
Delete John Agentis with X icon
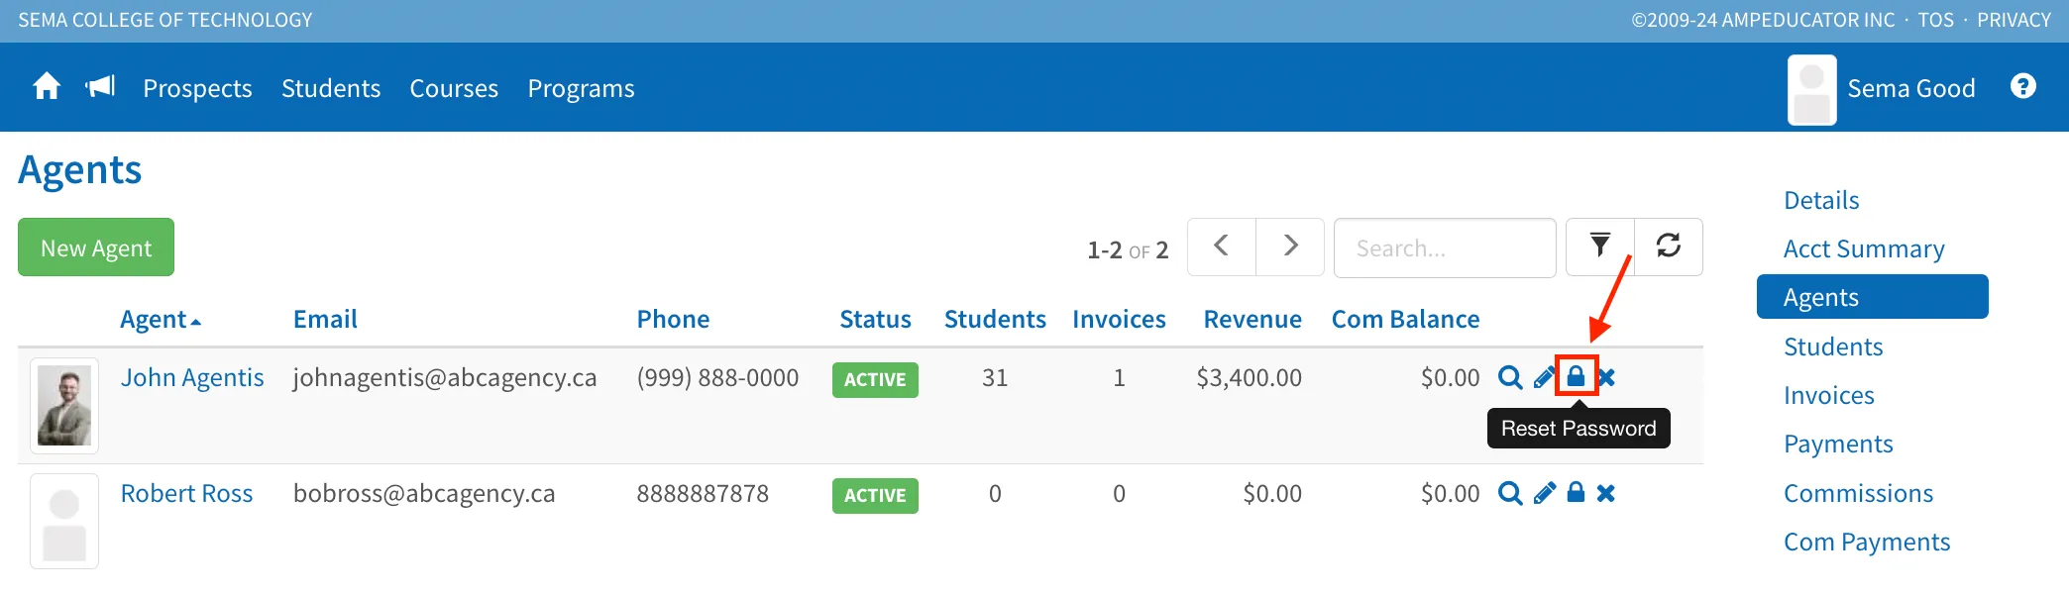pos(1606,377)
